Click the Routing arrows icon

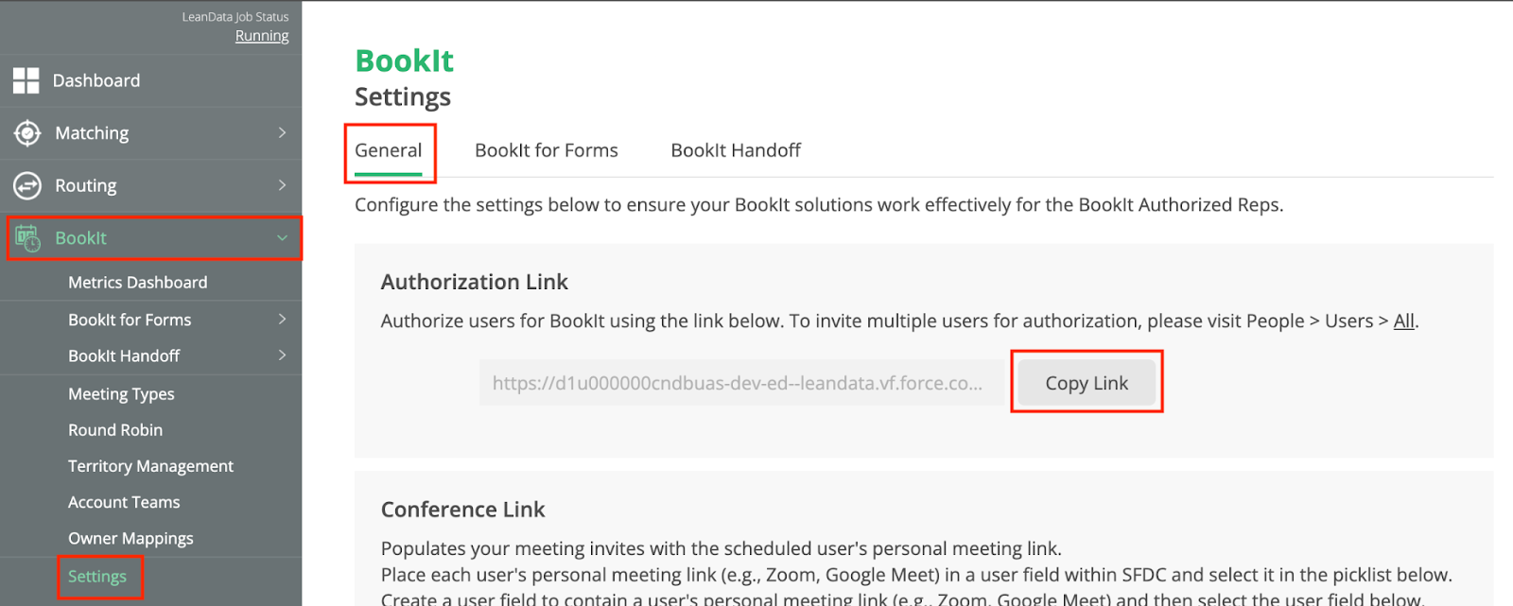(x=27, y=186)
